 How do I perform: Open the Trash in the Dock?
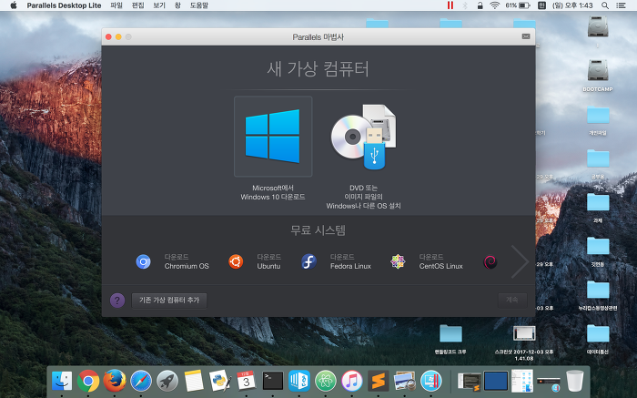coord(574,382)
